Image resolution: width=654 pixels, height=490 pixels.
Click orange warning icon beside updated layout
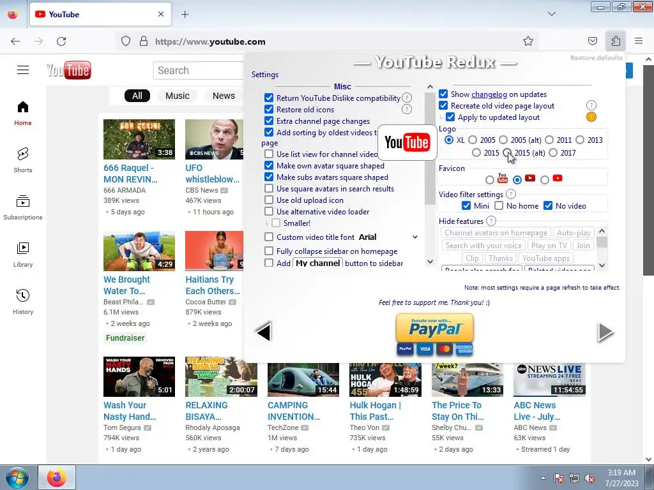point(591,117)
